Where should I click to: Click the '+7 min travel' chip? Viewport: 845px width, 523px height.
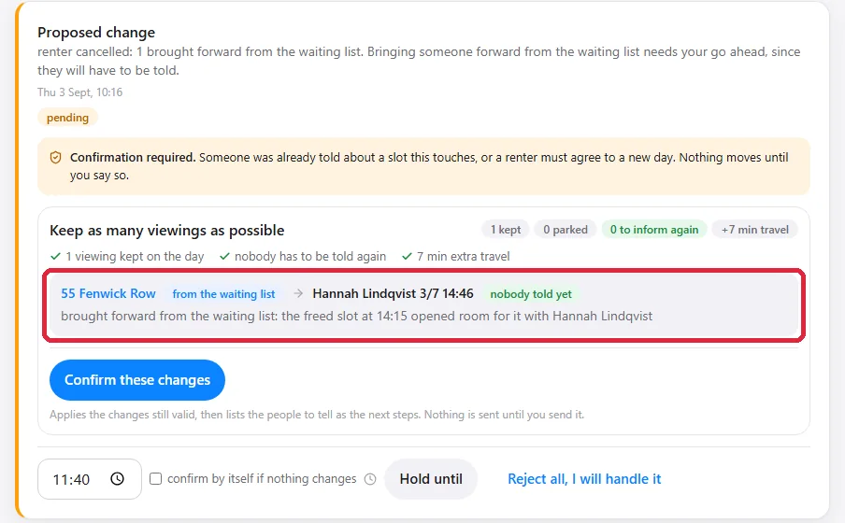click(755, 230)
